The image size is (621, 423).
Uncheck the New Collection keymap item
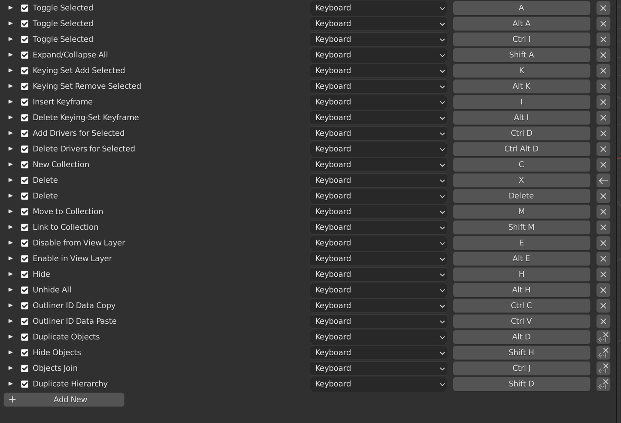click(x=25, y=164)
